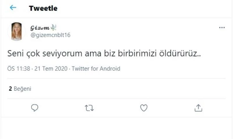Click the Tweetle header title

(43, 8)
